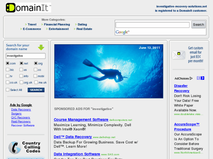Uncheck the .net checkbox

pyautogui.click(x=21, y=63)
